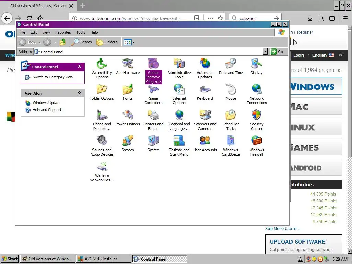The width and height of the screenshot is (352, 264).
Task: Open the View menu
Action: (x=46, y=32)
